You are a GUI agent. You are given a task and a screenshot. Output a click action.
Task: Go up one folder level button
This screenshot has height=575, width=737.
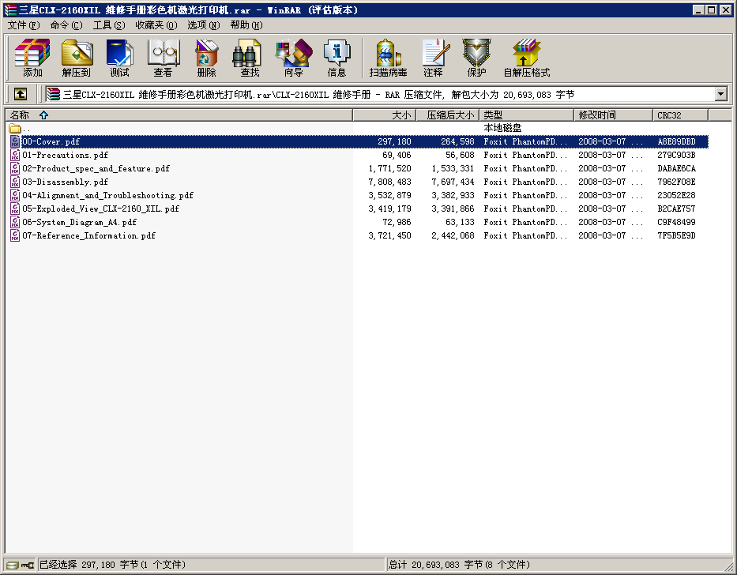[21, 94]
